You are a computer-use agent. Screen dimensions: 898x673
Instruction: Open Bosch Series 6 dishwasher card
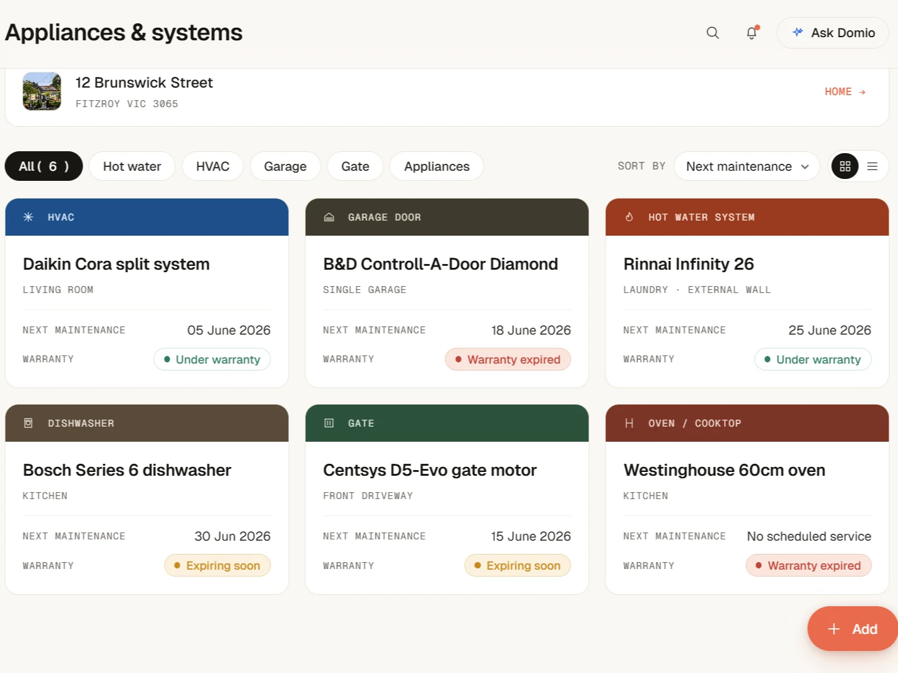click(147, 499)
